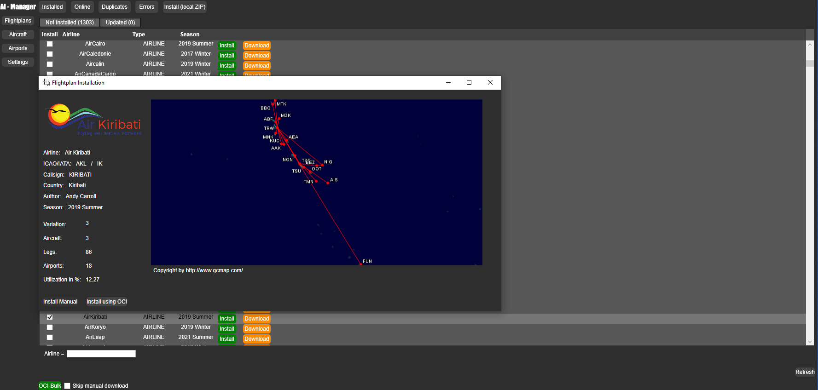This screenshot has width=818, height=390.
Task: Click Install using OCI button
Action: 107,302
